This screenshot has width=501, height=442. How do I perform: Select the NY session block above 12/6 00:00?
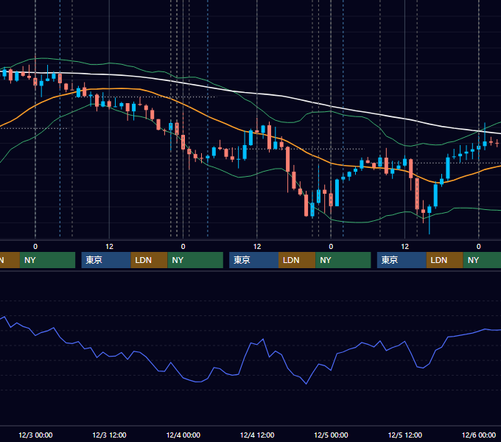point(482,260)
